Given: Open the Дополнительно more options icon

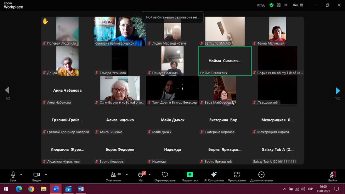Looking at the screenshot, I should 261,175.
